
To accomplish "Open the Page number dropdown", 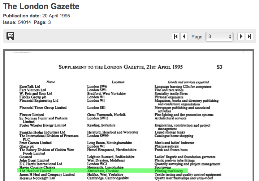I will pyautogui.click(x=219, y=37).
